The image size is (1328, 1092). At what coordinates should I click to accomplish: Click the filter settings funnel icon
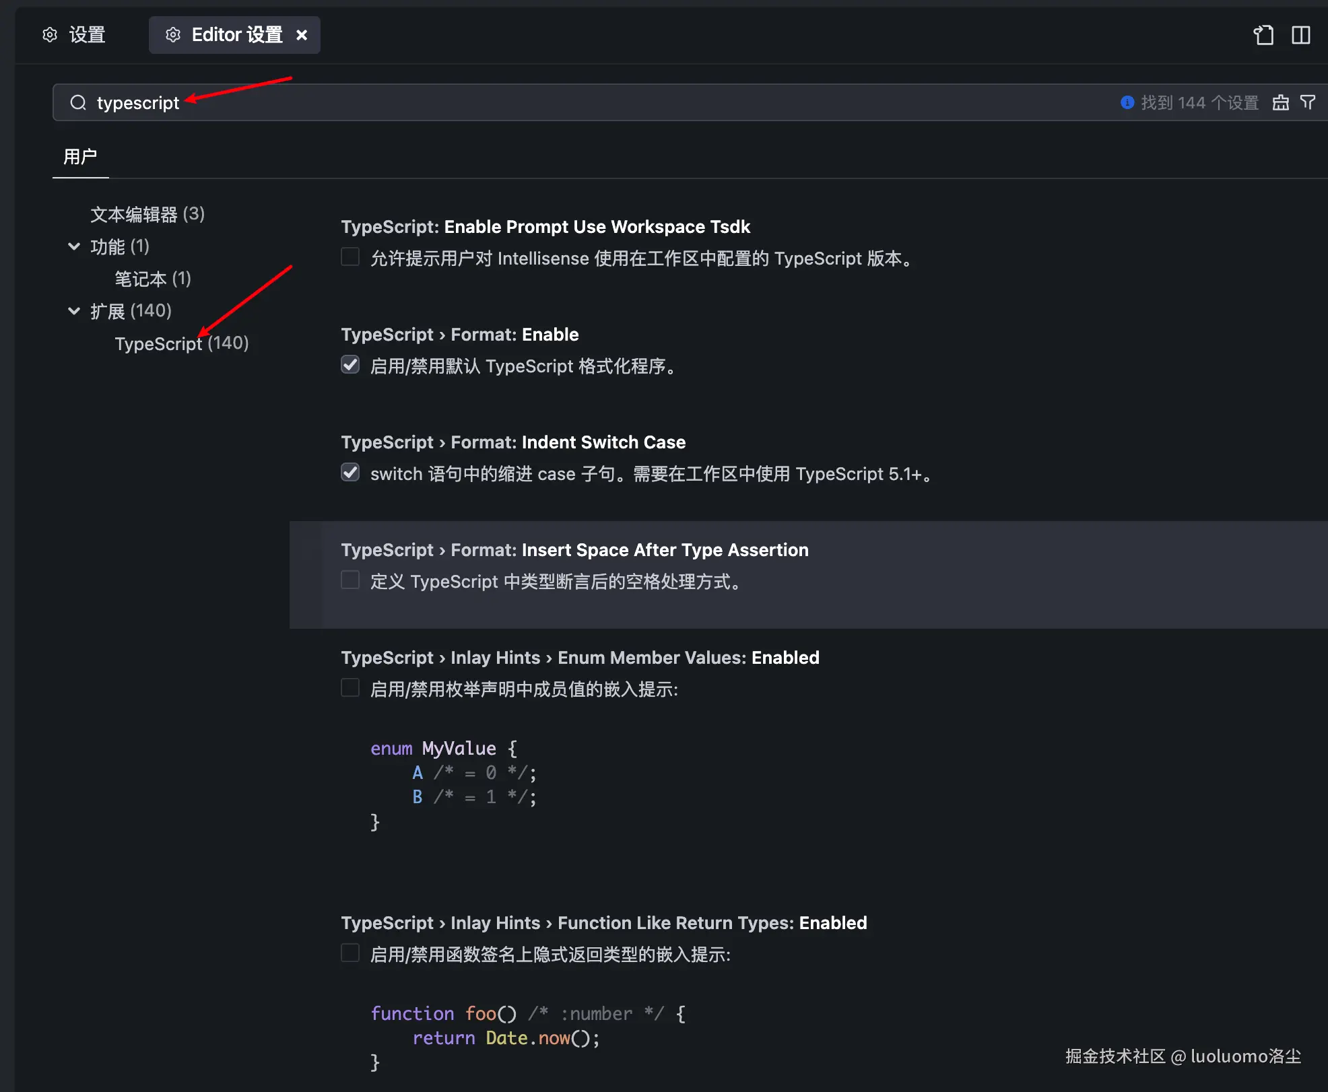click(x=1308, y=102)
